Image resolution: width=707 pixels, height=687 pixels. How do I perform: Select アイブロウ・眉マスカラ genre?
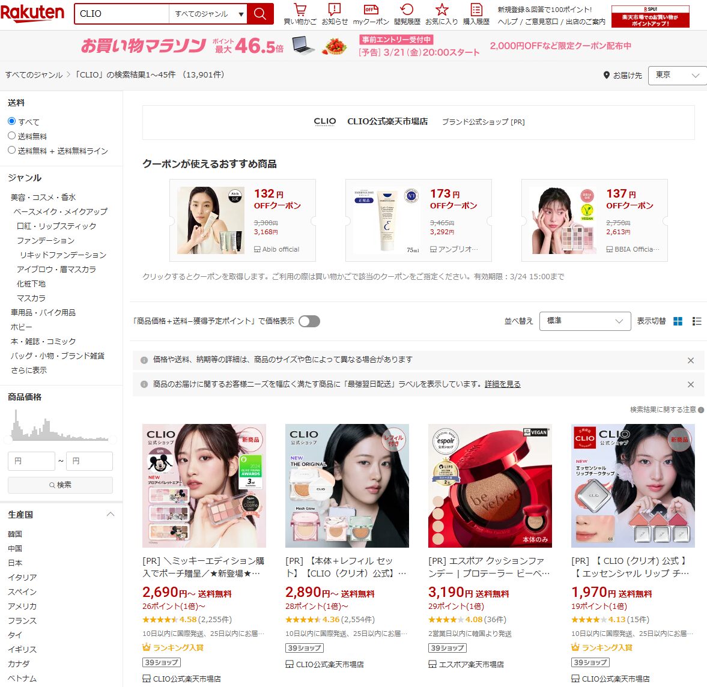coord(56,269)
